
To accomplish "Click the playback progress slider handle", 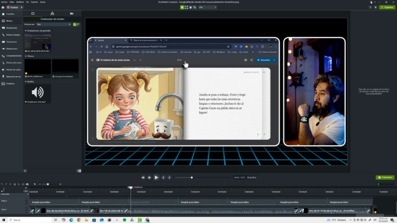I will point(192,177).
